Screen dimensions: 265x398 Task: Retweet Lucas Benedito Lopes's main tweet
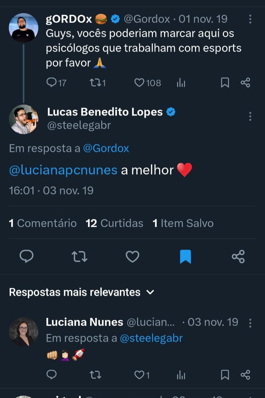[79, 256]
